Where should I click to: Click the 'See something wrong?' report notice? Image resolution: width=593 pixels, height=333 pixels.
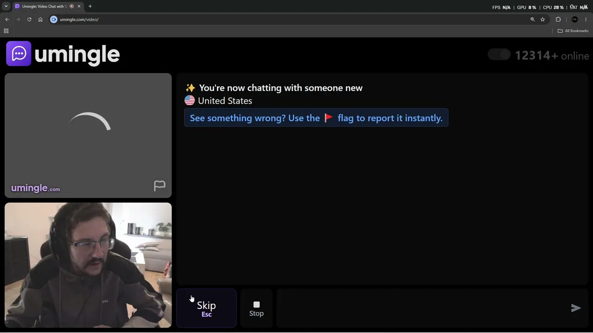316,118
